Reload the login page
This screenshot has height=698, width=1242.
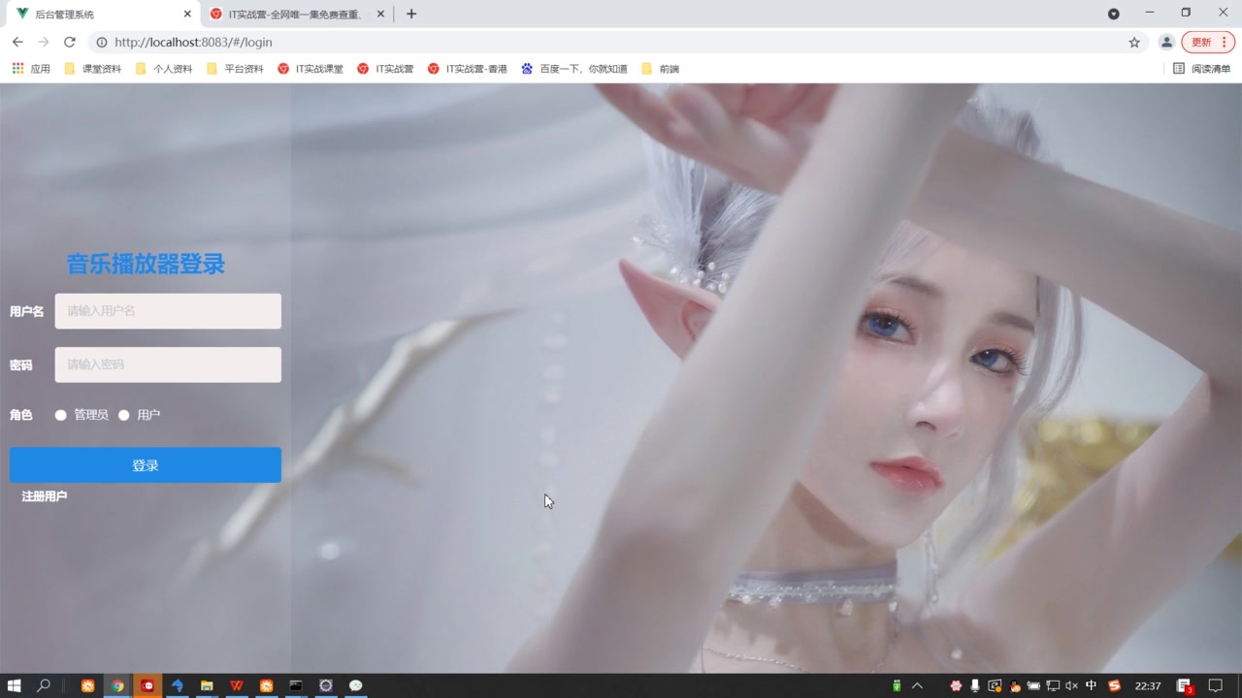pyautogui.click(x=69, y=42)
